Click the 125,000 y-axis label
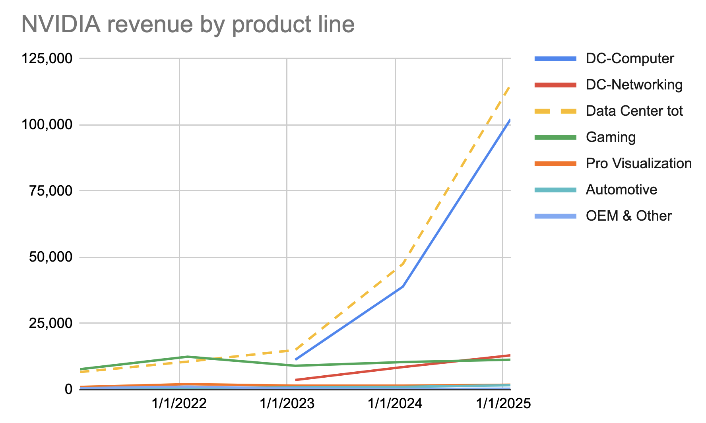706x423 pixels. [x=47, y=58]
